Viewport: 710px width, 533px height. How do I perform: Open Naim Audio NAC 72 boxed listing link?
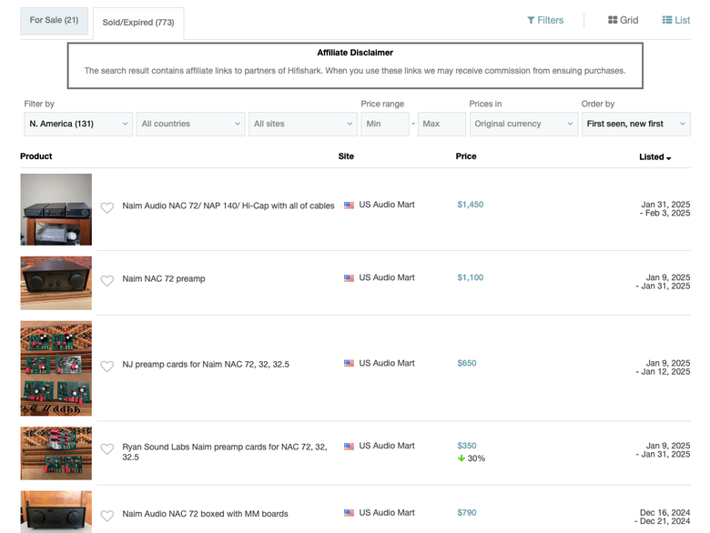tap(205, 514)
